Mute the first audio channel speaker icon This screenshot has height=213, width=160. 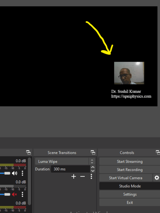(x=14, y=173)
